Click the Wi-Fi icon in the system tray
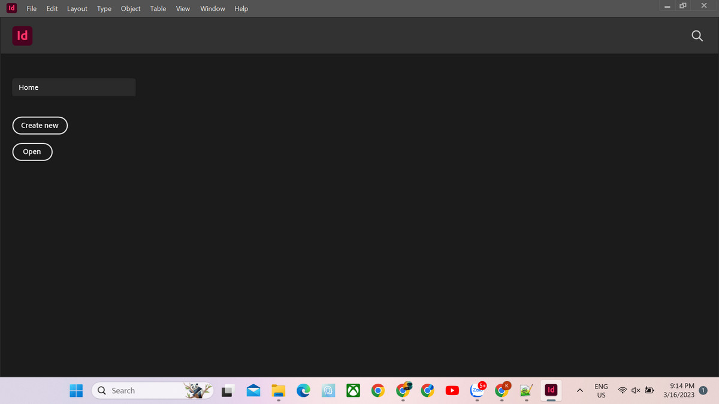The image size is (719, 404). coord(623,391)
